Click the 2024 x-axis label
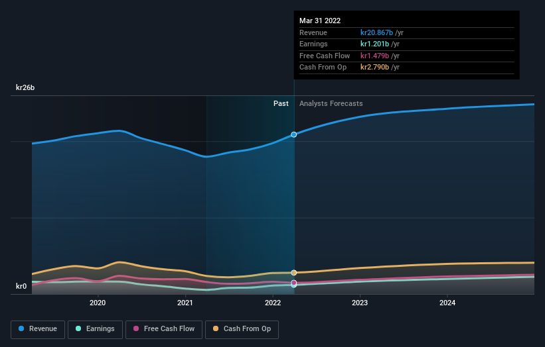Image resolution: width=545 pixels, height=347 pixels. tap(447, 303)
